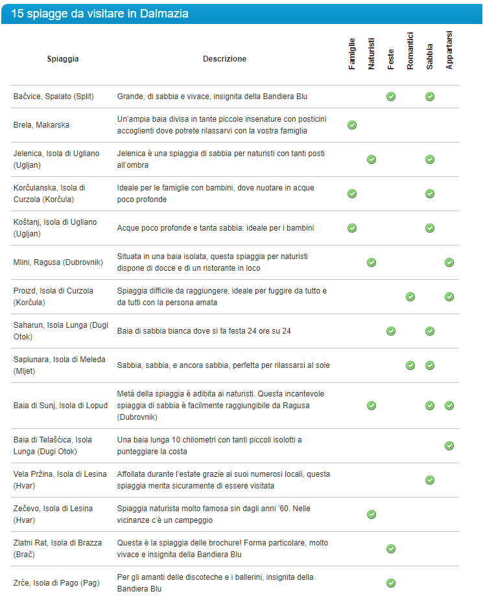Click the Famiglie checkmark for Brela, Makarska
Image resolution: width=483 pixels, height=598 pixels.
pyautogui.click(x=352, y=125)
